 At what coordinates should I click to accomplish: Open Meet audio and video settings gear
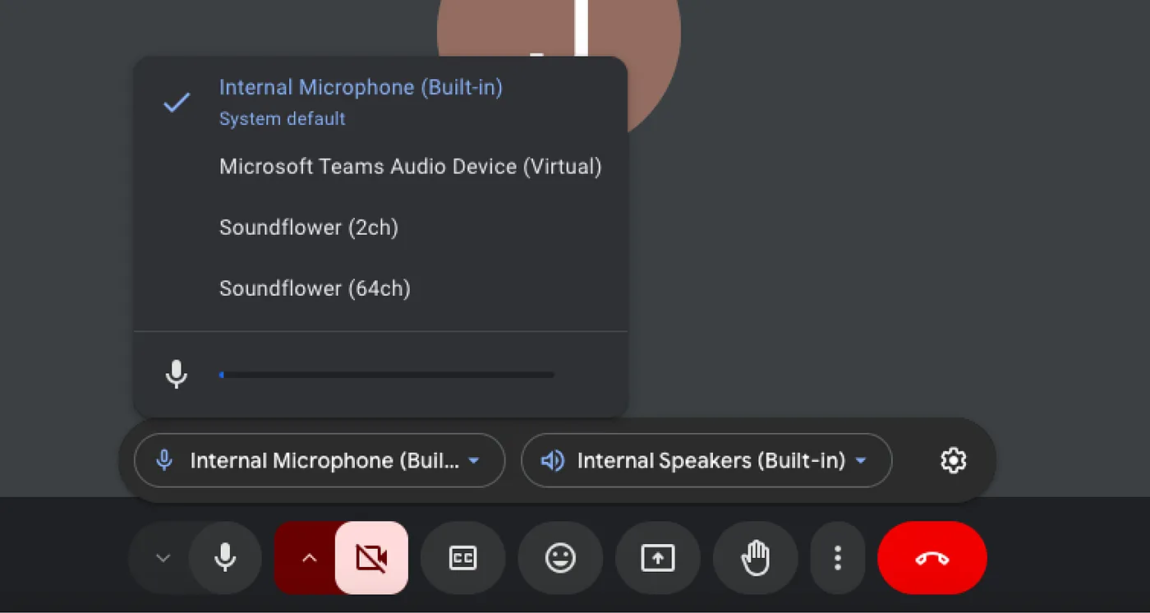pos(953,460)
